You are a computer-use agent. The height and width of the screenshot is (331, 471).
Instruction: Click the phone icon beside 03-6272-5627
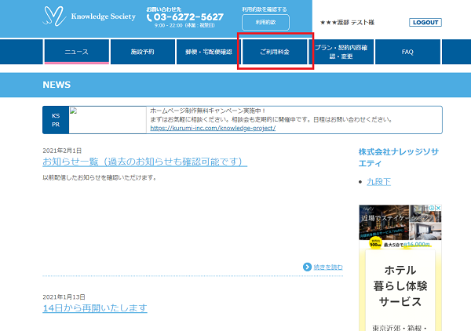pyautogui.click(x=149, y=16)
